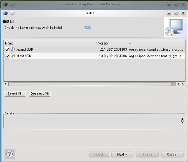Sort by the Id column header
The height and width of the screenshot is (162, 188).
point(156,43)
